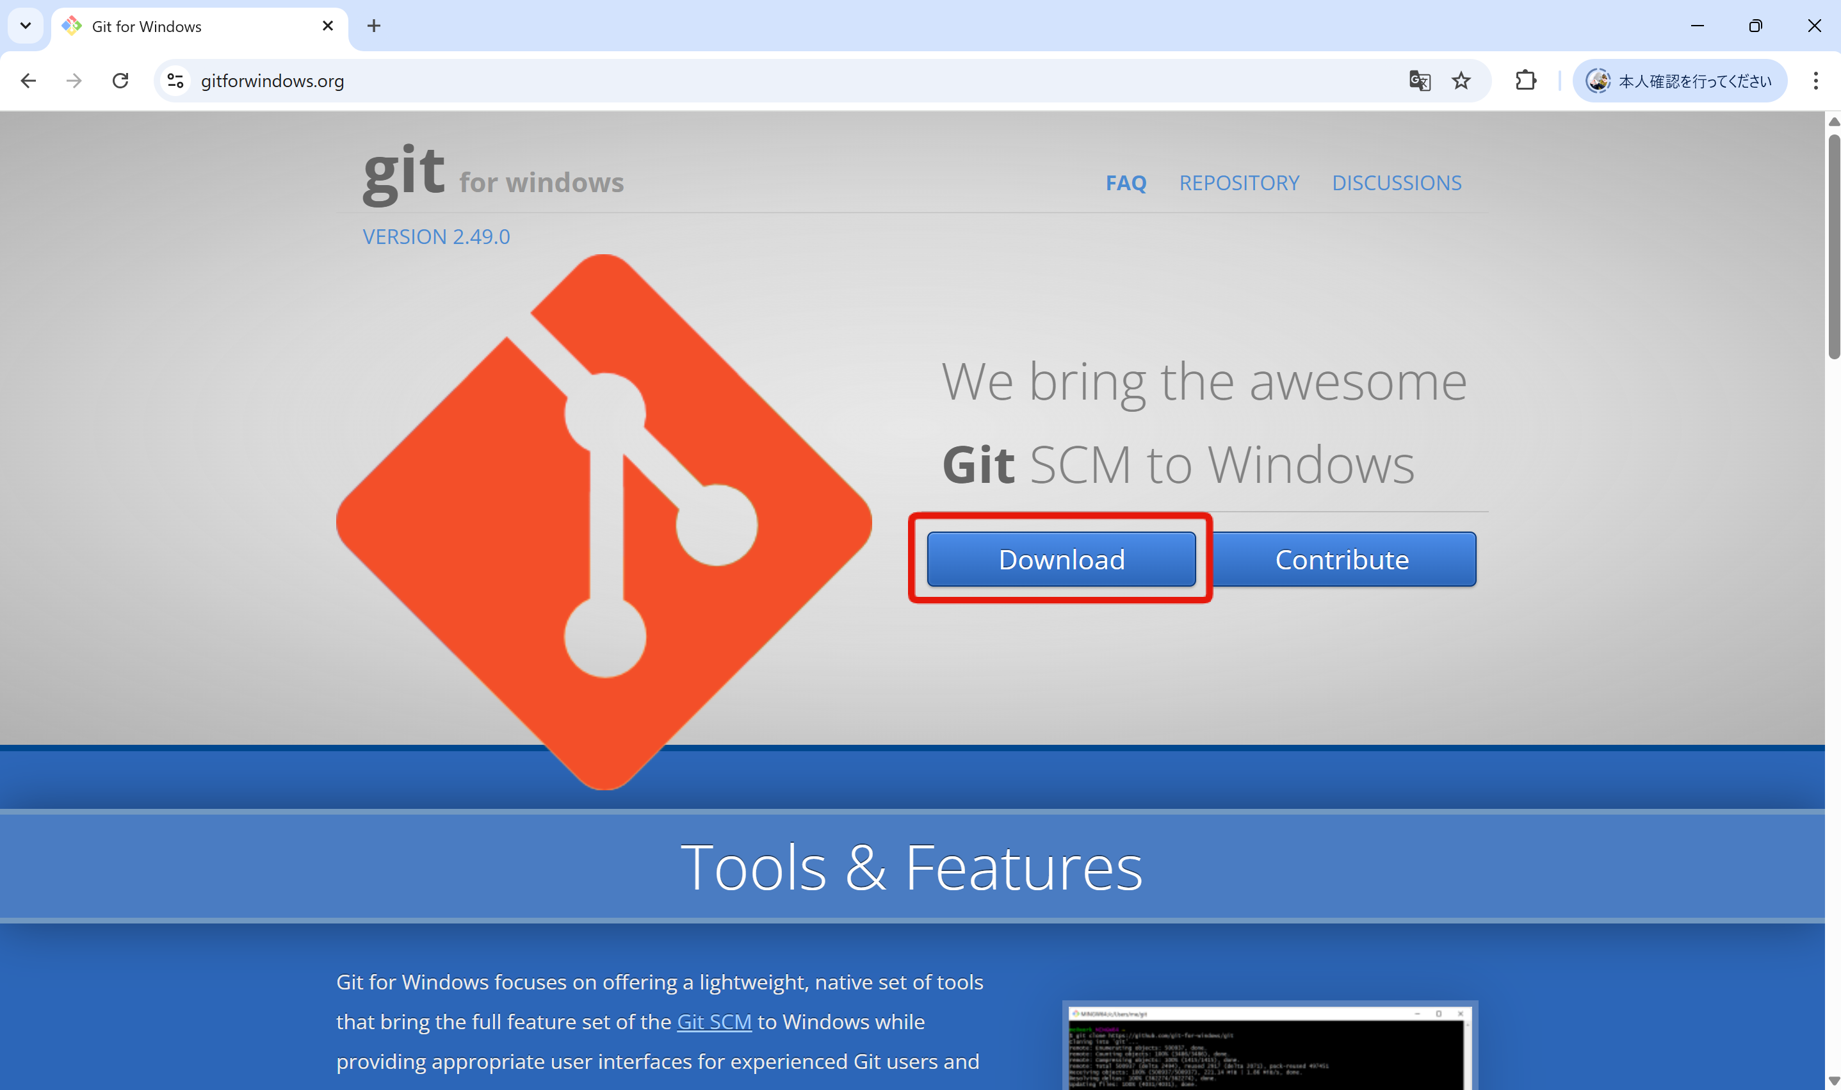Open the Contribute page
This screenshot has height=1090, width=1841.
[1343, 559]
